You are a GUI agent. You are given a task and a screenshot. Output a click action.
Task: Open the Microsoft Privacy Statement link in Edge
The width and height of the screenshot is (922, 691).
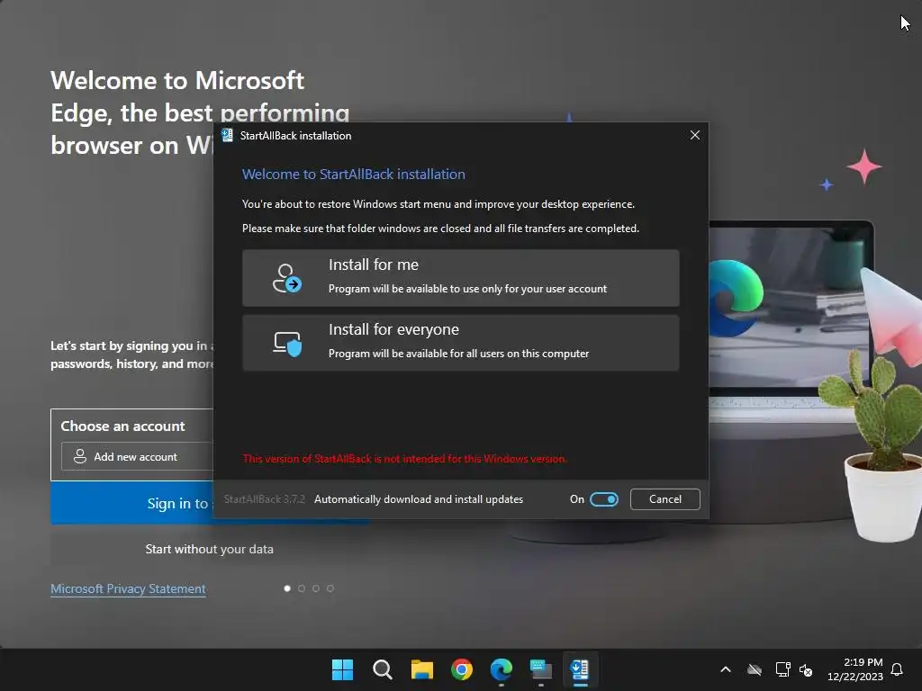point(128,588)
